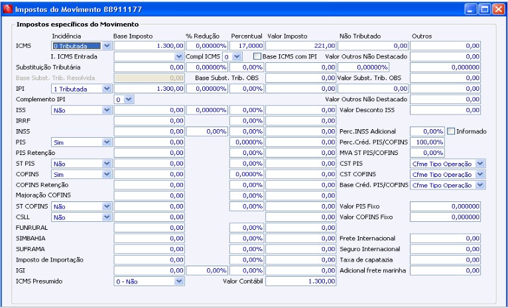The width and height of the screenshot is (508, 308).
Task: Open the CST PIS dropdown
Action: pos(480,164)
